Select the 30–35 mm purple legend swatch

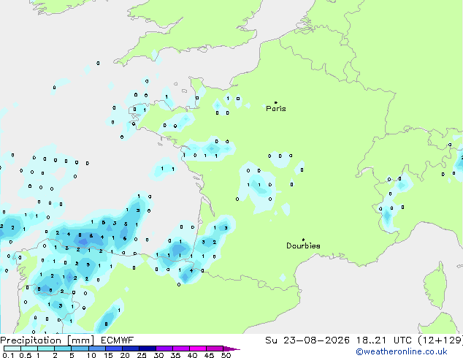click(x=164, y=349)
